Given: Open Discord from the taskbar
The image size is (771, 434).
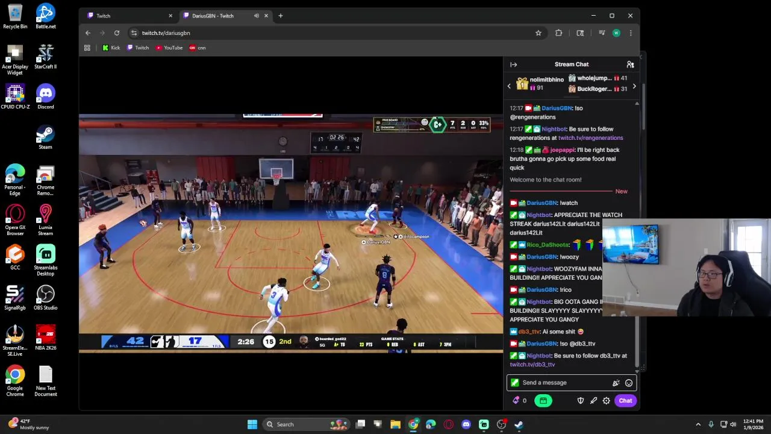Looking at the screenshot, I should point(466,424).
